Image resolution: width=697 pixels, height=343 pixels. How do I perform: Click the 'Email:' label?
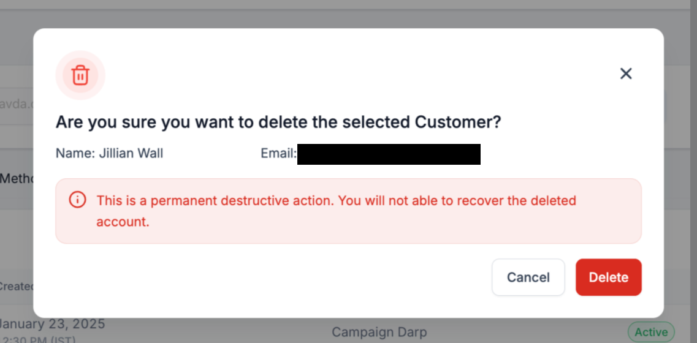point(279,154)
